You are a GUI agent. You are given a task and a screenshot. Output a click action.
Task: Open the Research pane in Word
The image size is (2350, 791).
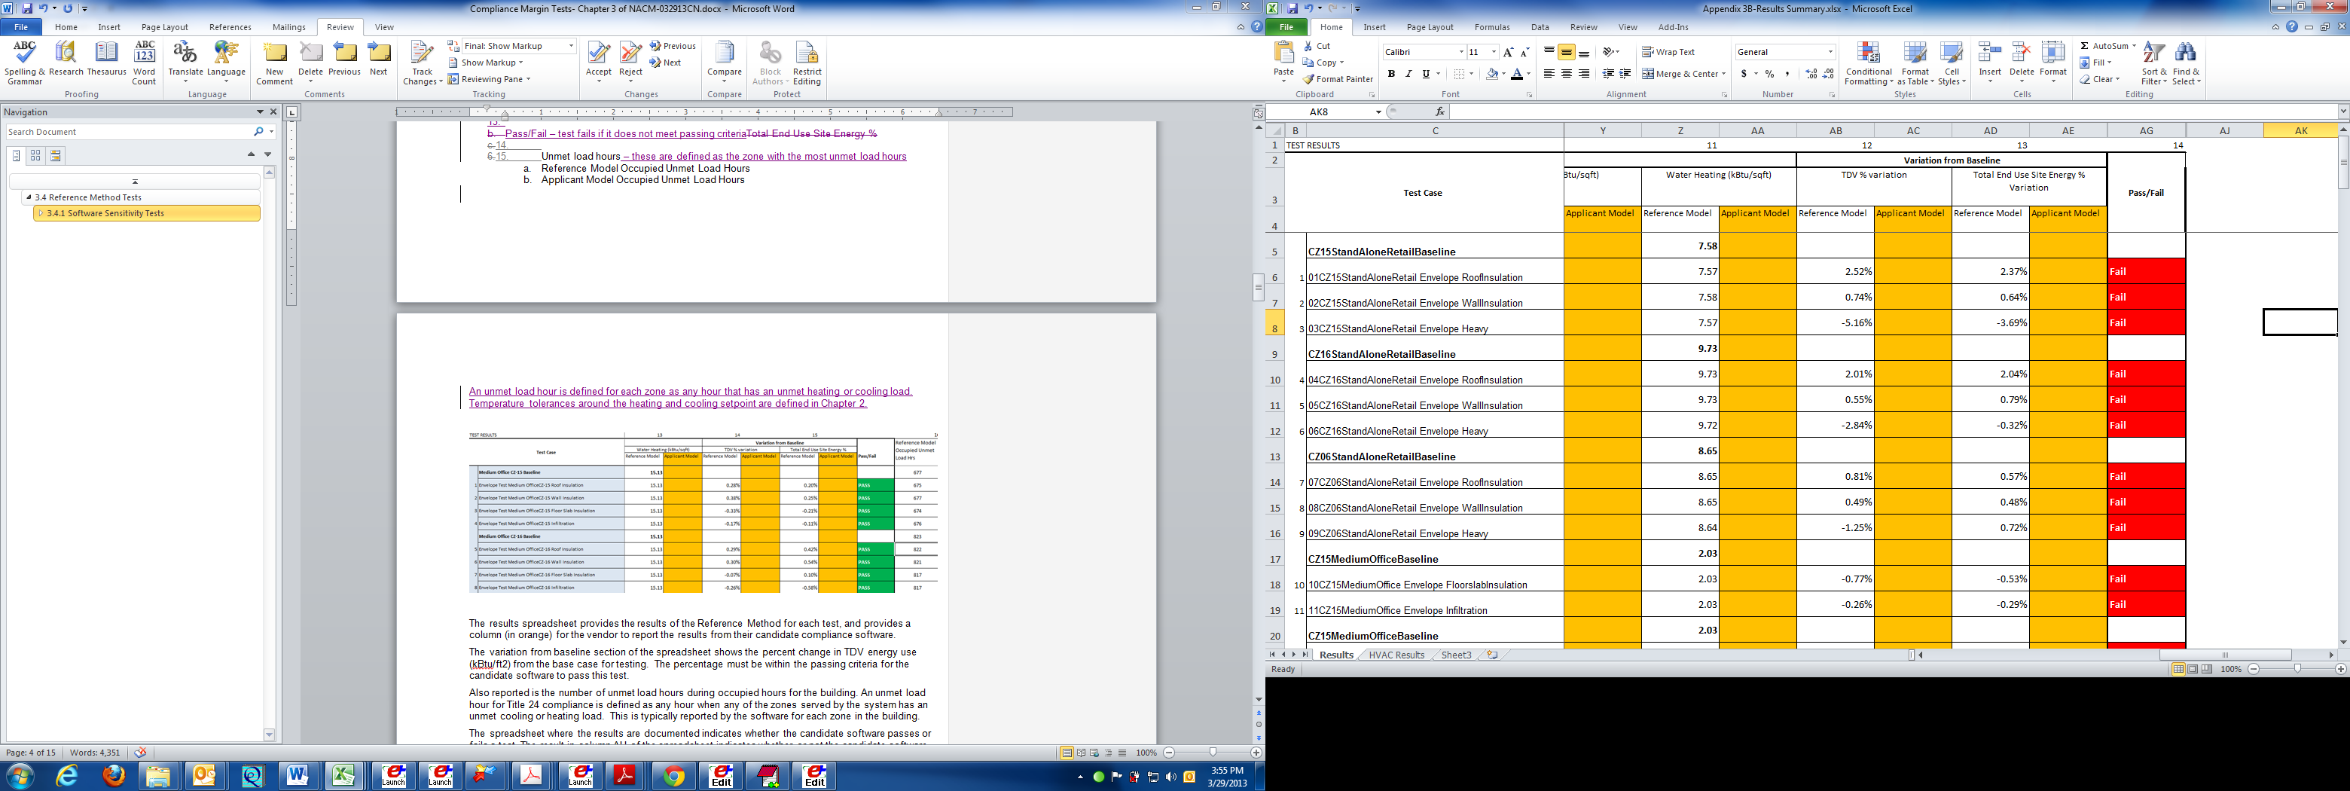click(x=66, y=60)
